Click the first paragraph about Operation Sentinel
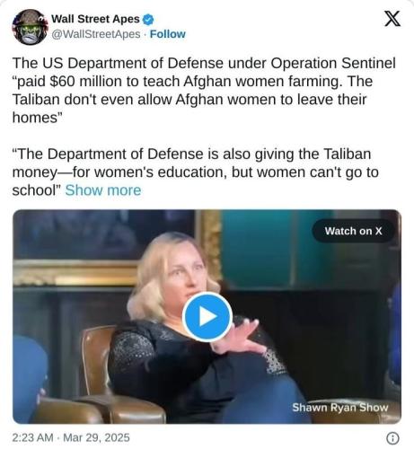The height and width of the screenshot is (449, 414). pyautogui.click(x=204, y=90)
